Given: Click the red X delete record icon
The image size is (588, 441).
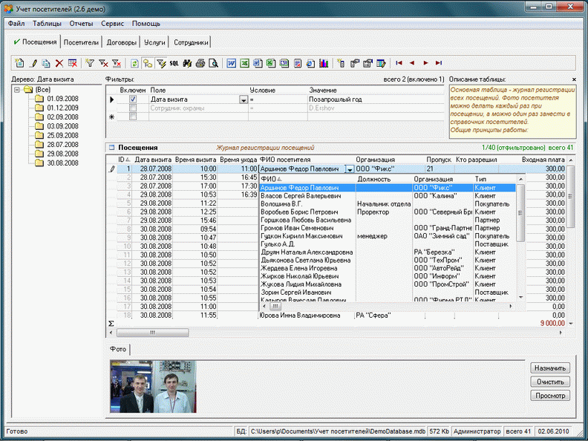Looking at the screenshot, I should [x=59, y=64].
